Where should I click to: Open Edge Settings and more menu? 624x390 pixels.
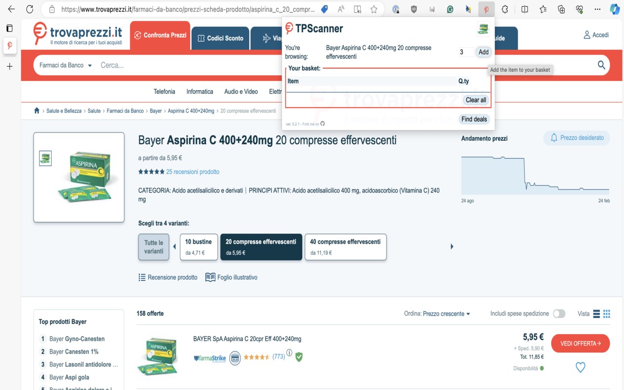pyautogui.click(x=597, y=9)
